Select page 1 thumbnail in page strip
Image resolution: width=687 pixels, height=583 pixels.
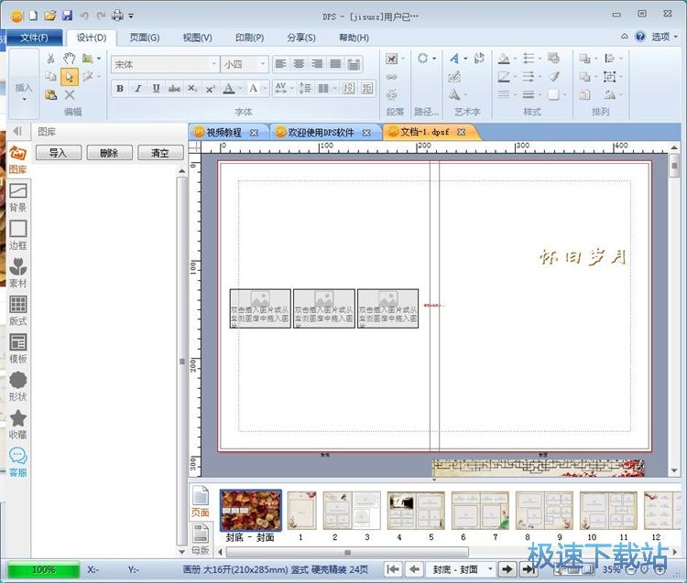coord(300,511)
